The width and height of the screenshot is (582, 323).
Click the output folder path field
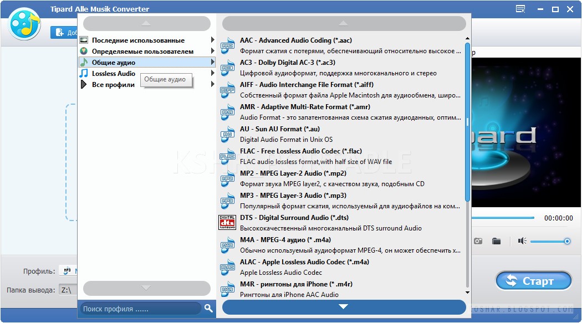pos(68,290)
